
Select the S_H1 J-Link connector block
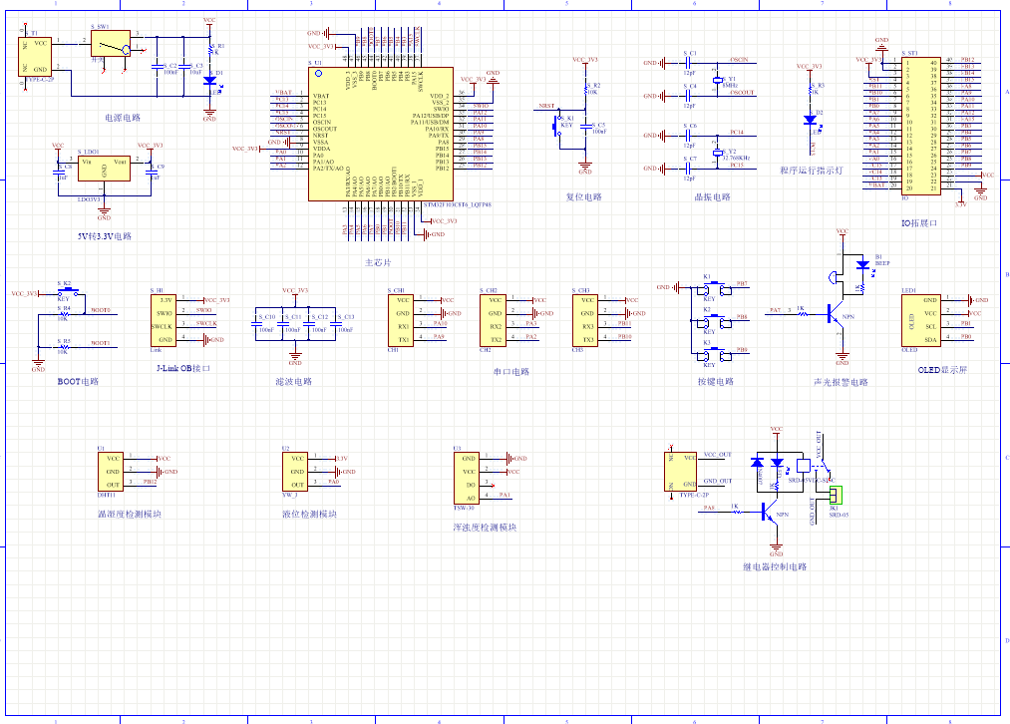(x=164, y=320)
